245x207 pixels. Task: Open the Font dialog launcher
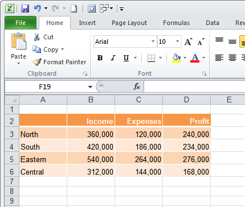[x=204, y=74]
